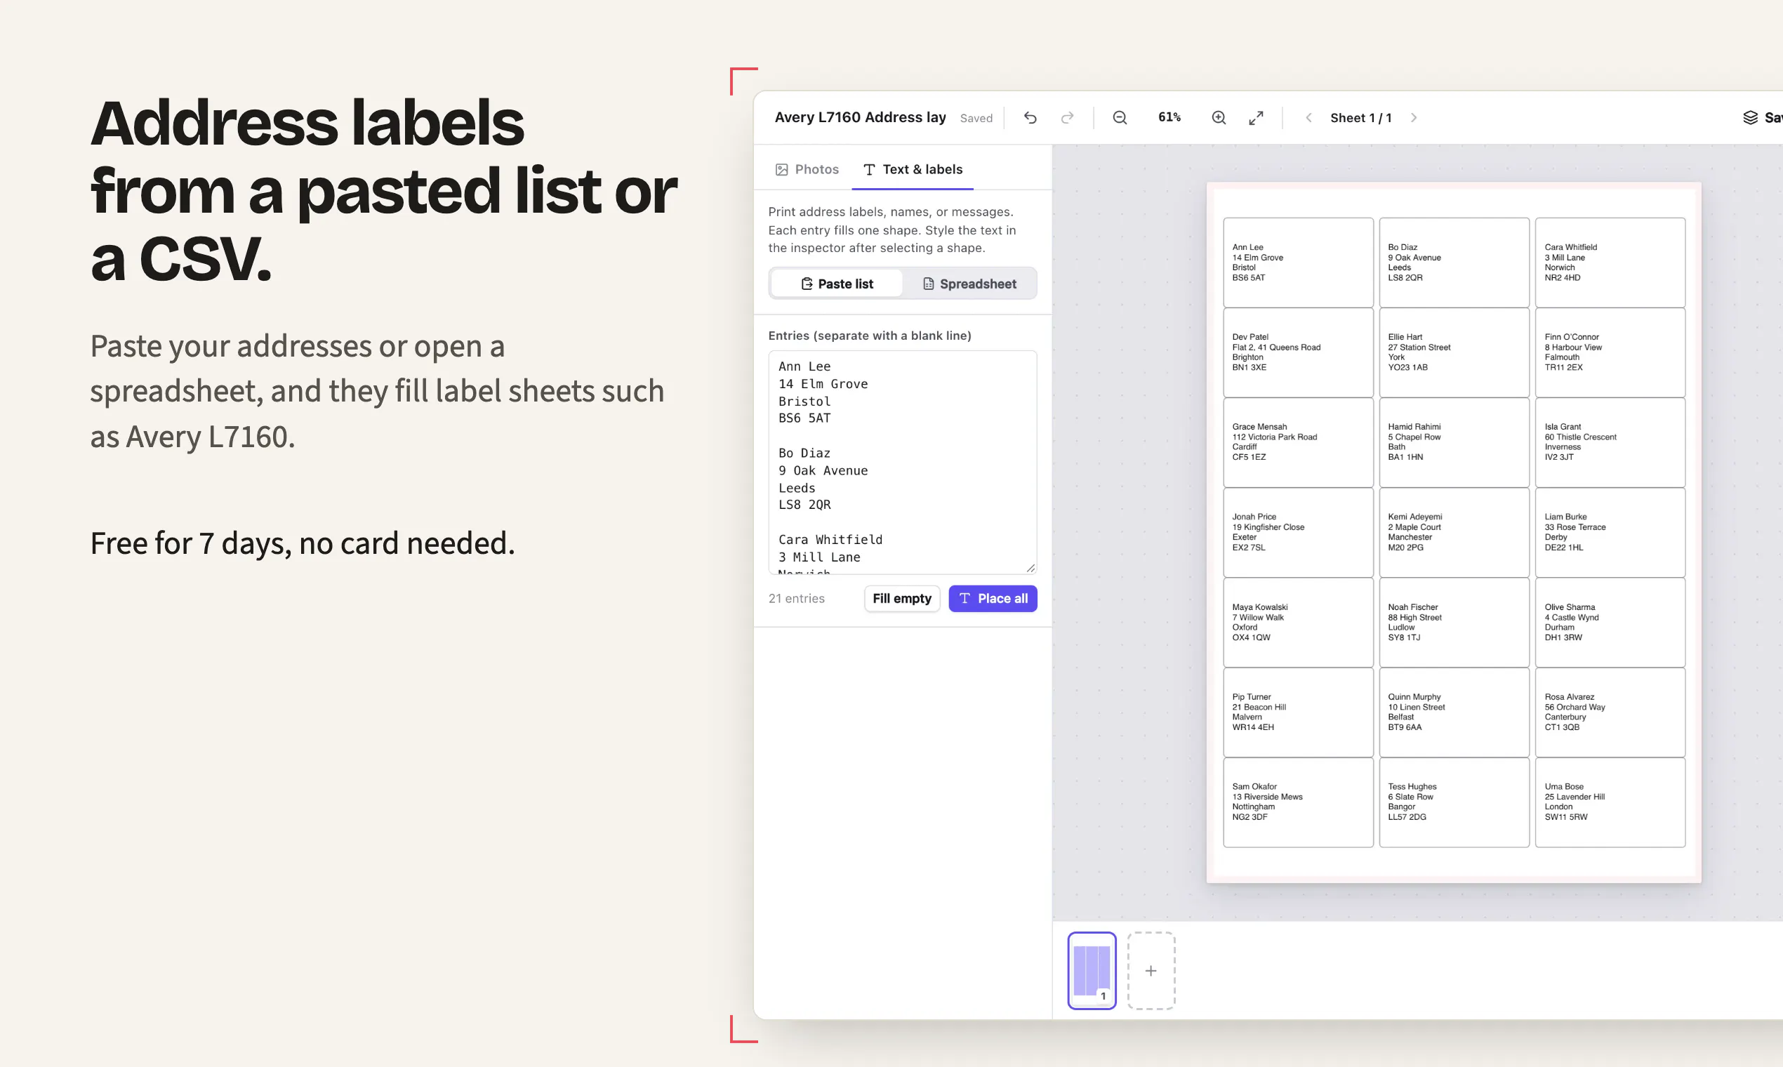Select the Quinn Murphy label
This screenshot has width=1783, height=1067.
click(1454, 712)
